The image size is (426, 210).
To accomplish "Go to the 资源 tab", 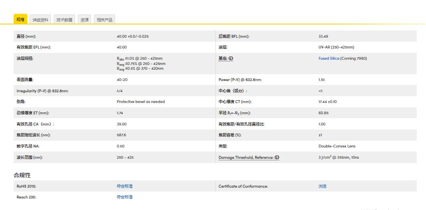I will (x=84, y=20).
